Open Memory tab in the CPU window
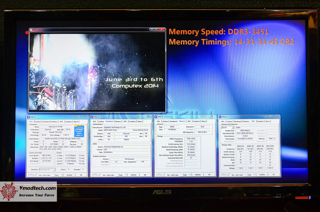 pos(54,122)
